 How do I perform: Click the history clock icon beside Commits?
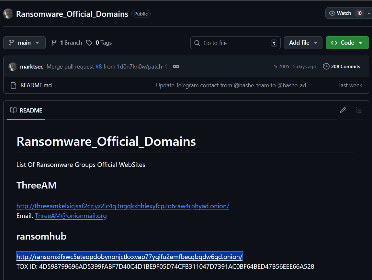click(326, 66)
